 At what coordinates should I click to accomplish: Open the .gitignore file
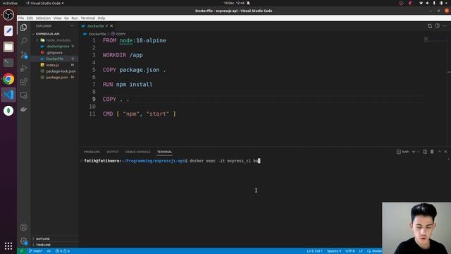click(55, 53)
